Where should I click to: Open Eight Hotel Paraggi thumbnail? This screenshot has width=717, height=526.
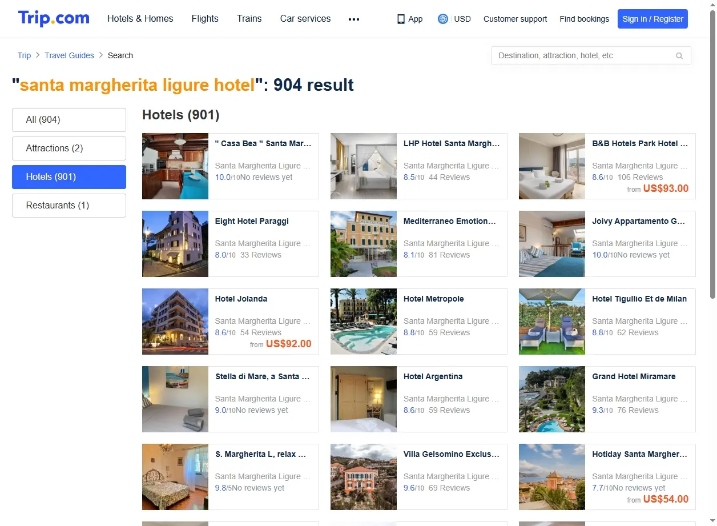(175, 244)
